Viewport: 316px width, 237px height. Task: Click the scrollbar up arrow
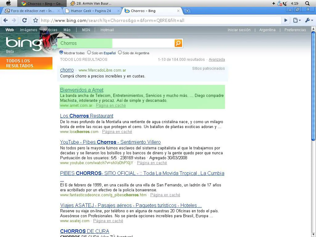[313, 29]
